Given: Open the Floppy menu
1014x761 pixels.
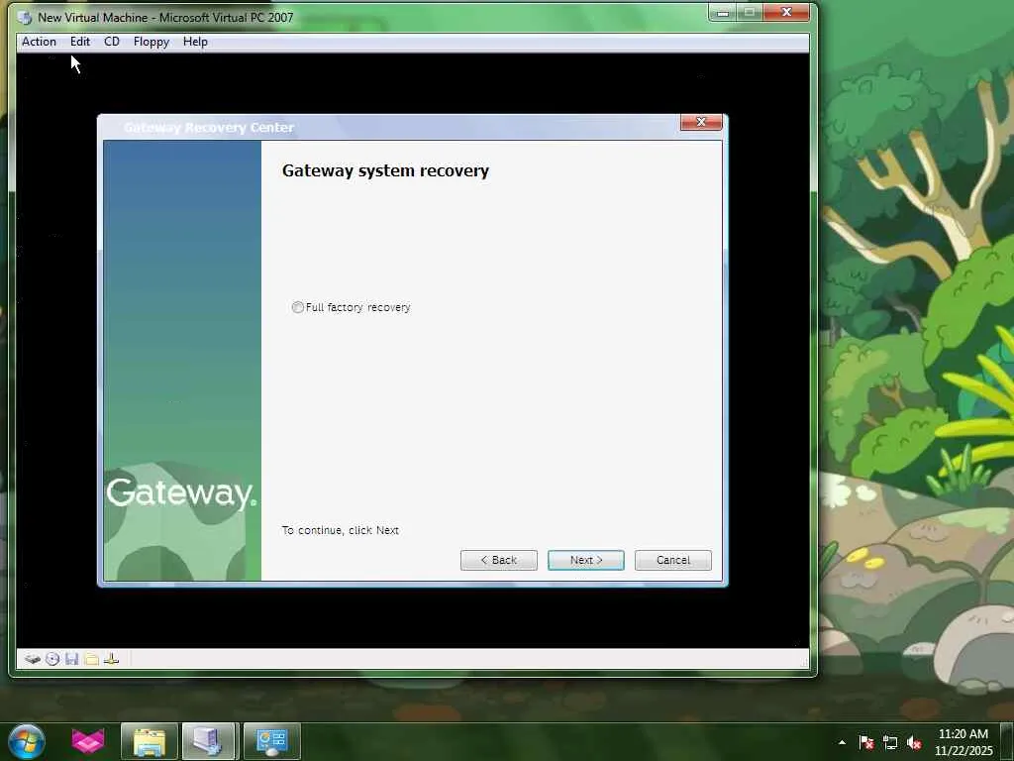Looking at the screenshot, I should pyautogui.click(x=152, y=42).
